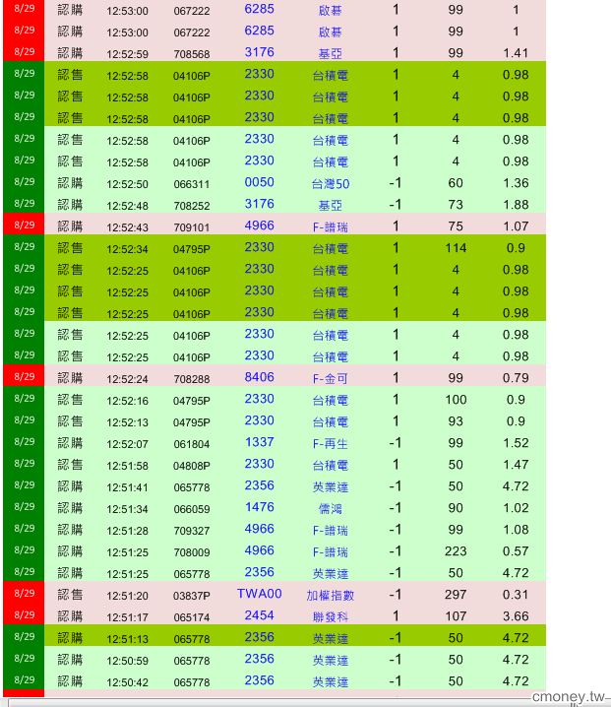Click F-譜瑞 in warrant 709101 row
This screenshot has height=707, width=611.
(x=331, y=226)
